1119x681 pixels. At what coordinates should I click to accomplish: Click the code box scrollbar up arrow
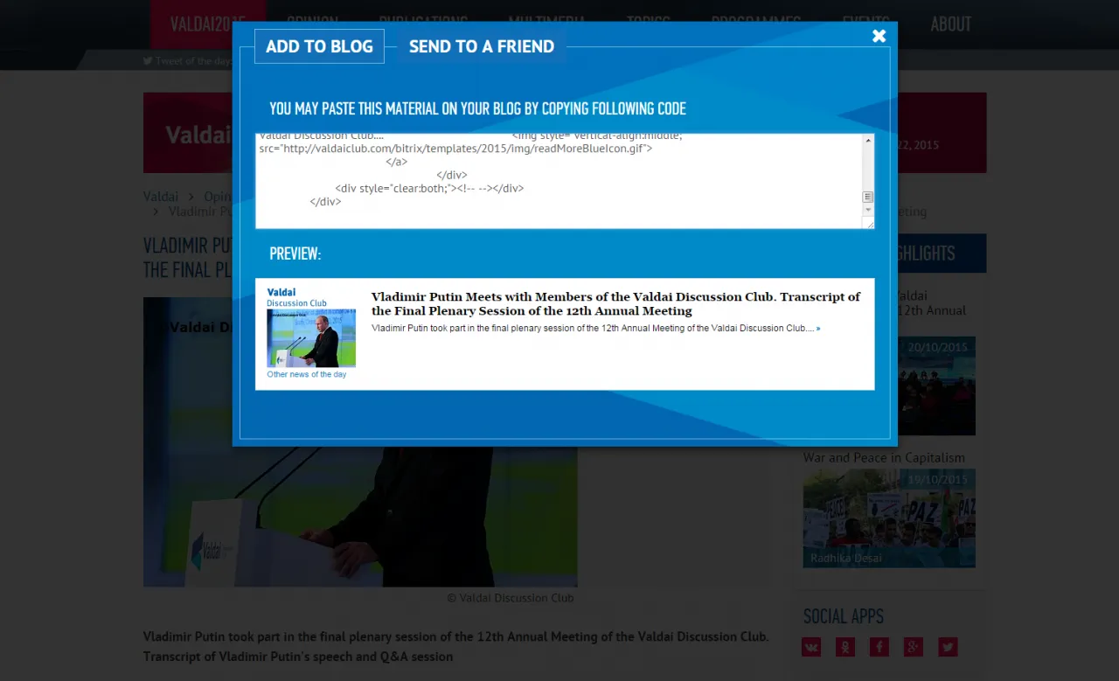(868, 141)
